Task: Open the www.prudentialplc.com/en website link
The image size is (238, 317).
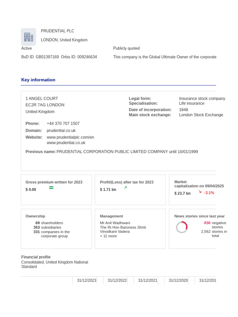Action: point(70,137)
